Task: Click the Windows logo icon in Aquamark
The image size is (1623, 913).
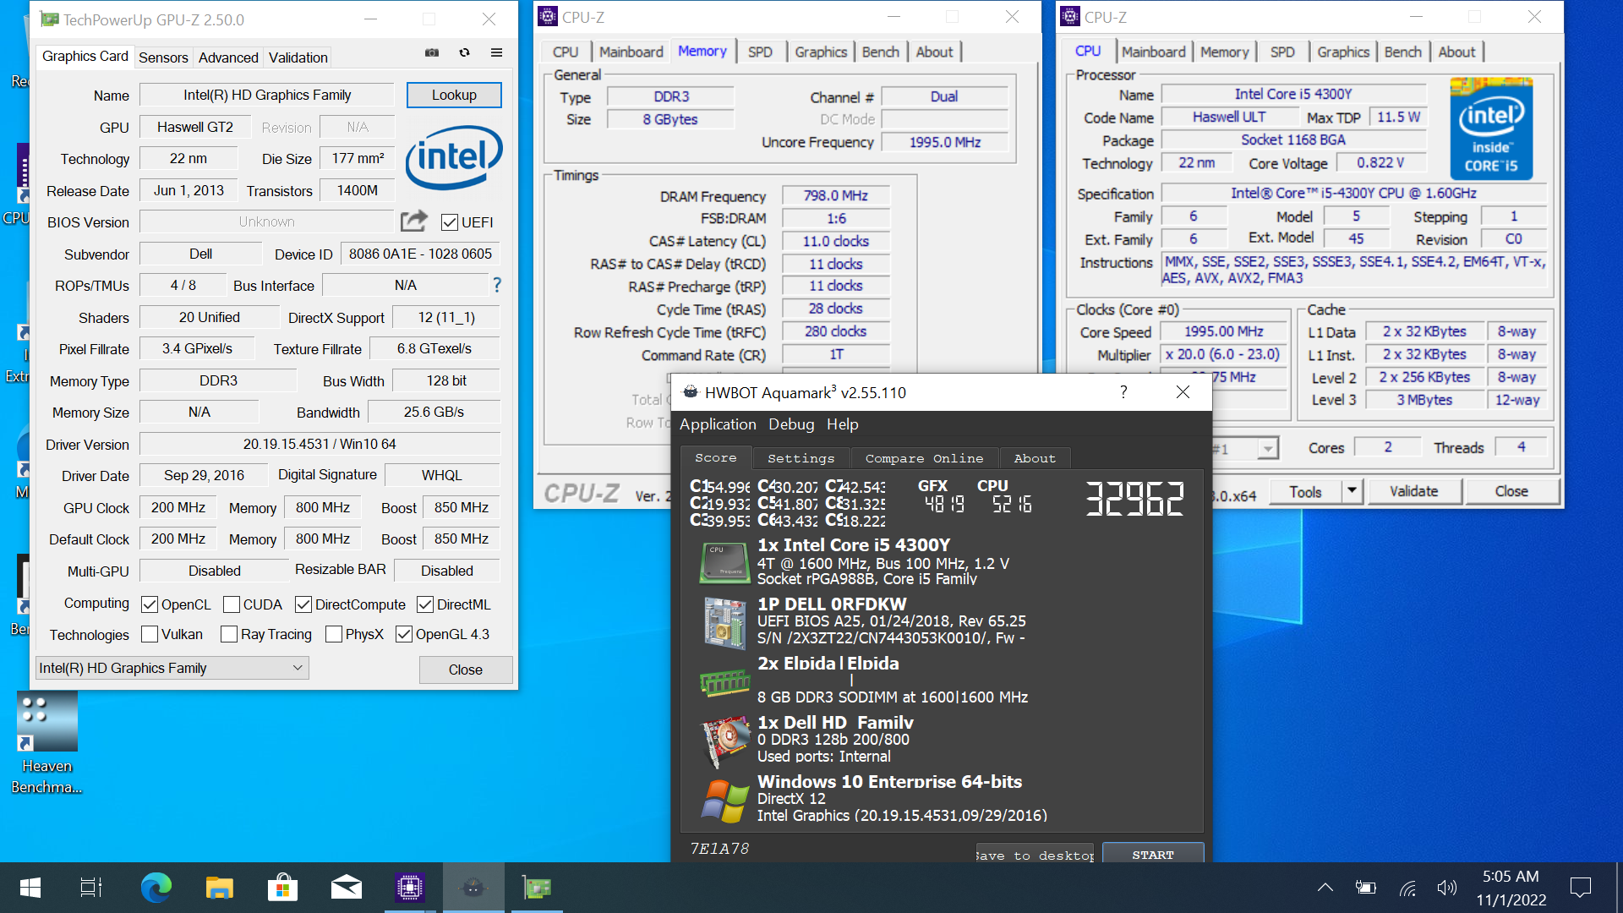Action: tap(724, 801)
